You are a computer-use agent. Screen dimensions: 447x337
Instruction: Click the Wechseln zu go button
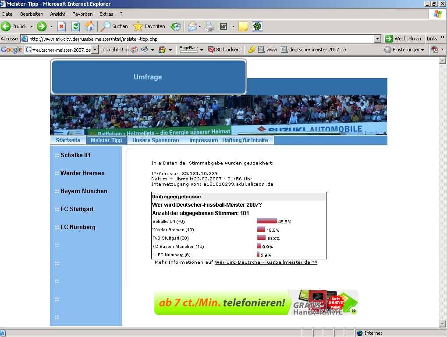(403, 39)
